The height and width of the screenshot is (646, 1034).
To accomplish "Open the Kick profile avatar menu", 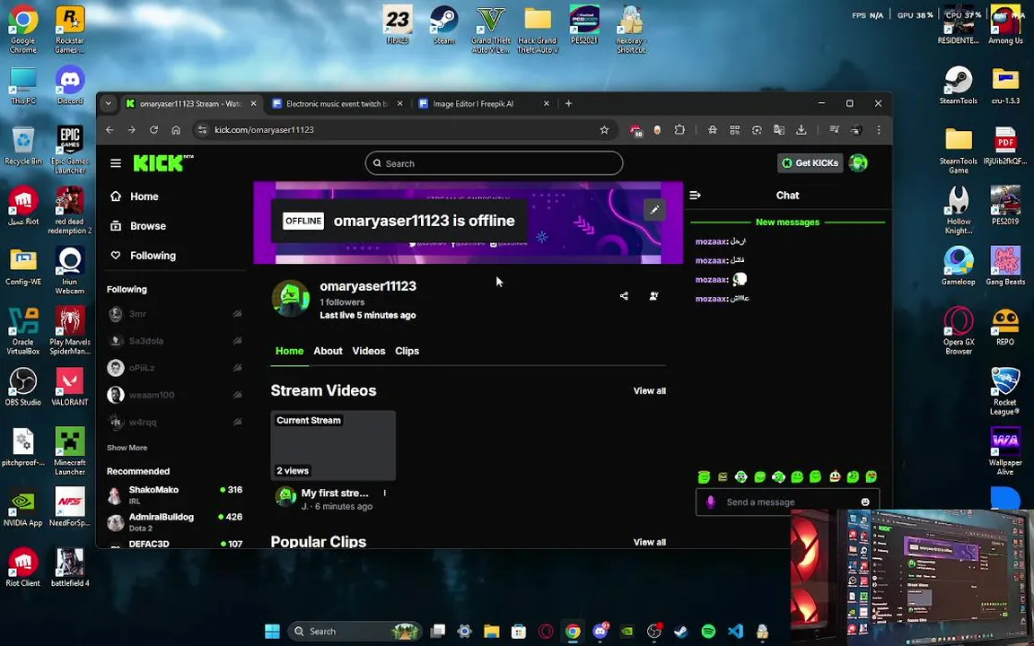I will click(858, 162).
